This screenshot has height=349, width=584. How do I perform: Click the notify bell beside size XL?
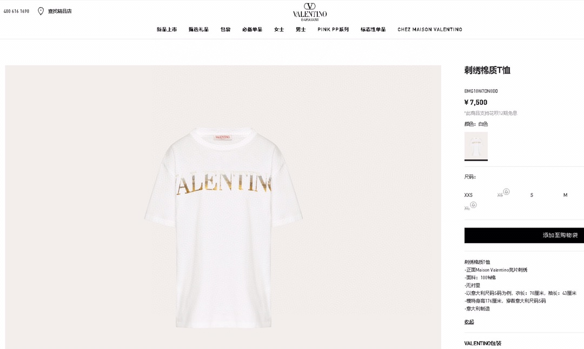click(473, 205)
